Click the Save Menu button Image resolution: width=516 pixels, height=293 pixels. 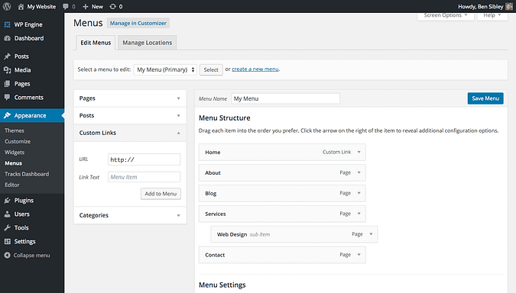pyautogui.click(x=485, y=98)
